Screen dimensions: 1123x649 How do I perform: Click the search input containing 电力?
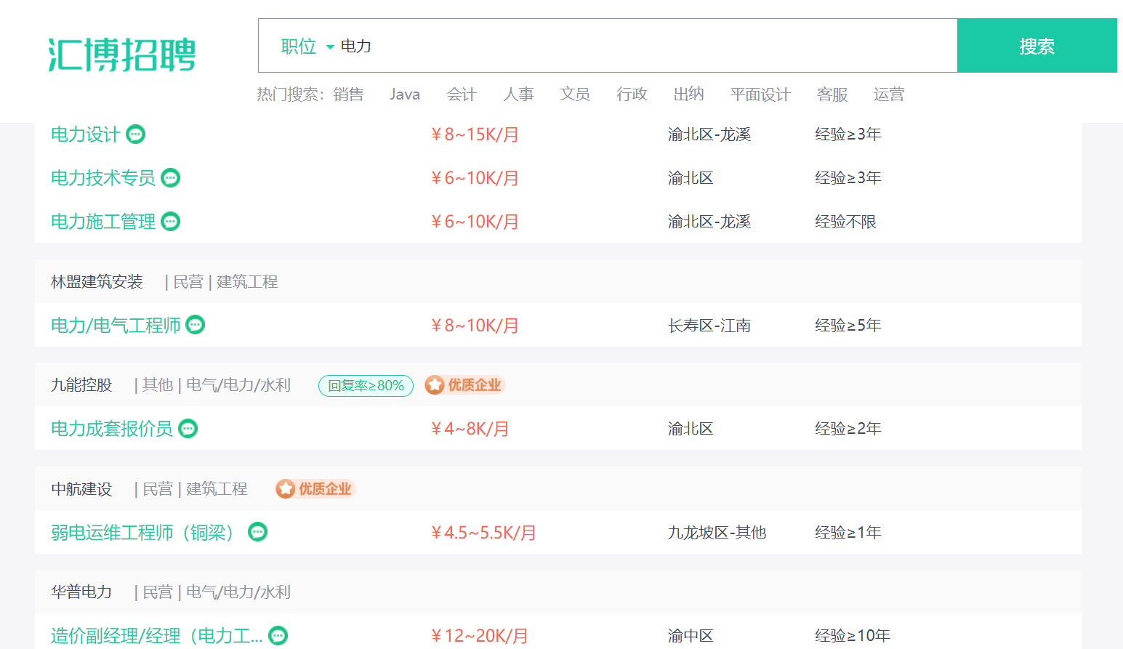647,46
